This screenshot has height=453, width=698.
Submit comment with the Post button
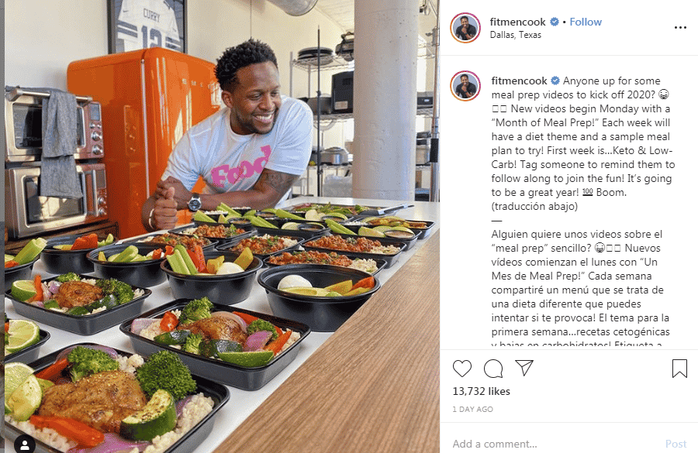[x=676, y=444]
